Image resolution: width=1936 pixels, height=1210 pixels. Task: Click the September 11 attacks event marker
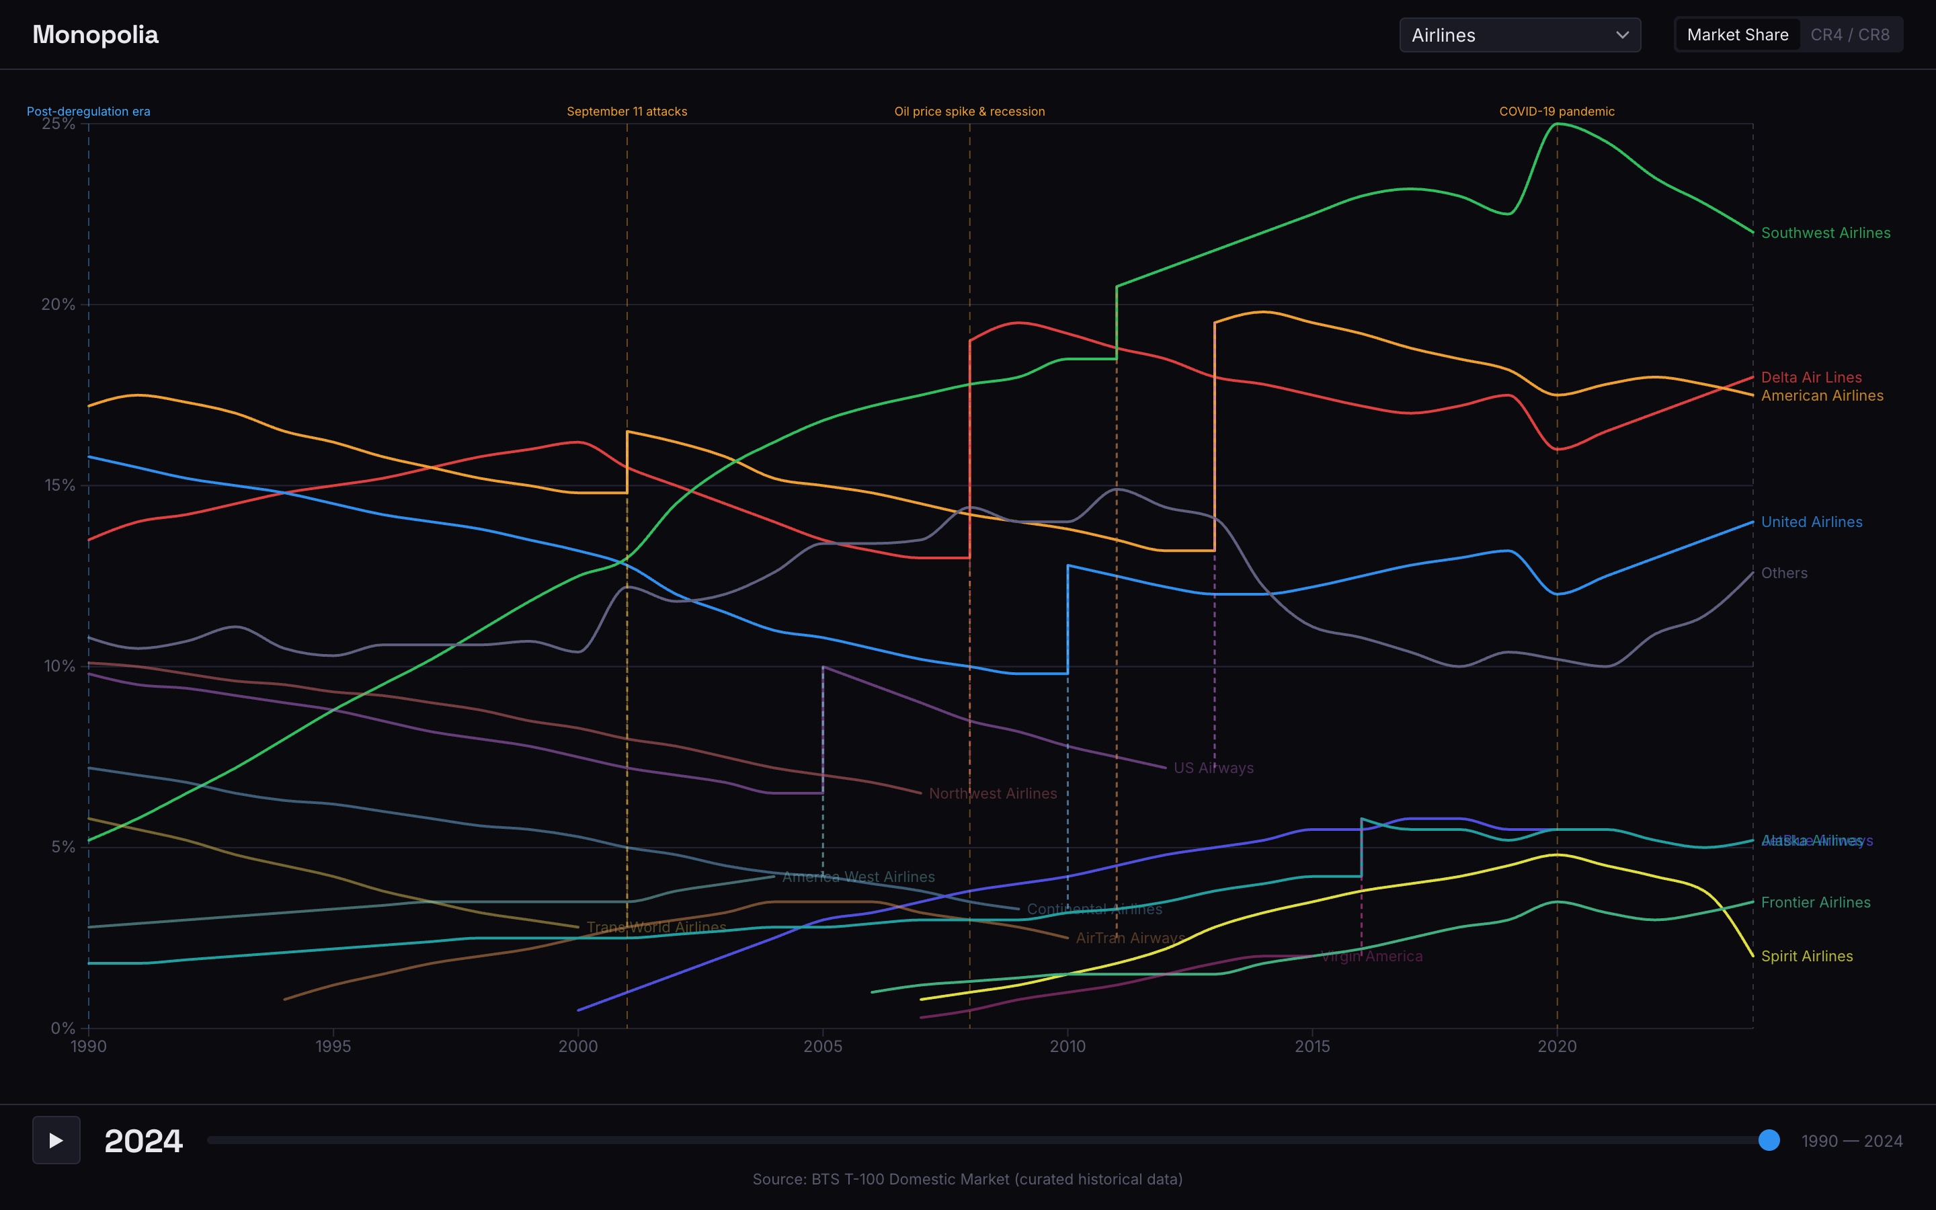(x=627, y=111)
